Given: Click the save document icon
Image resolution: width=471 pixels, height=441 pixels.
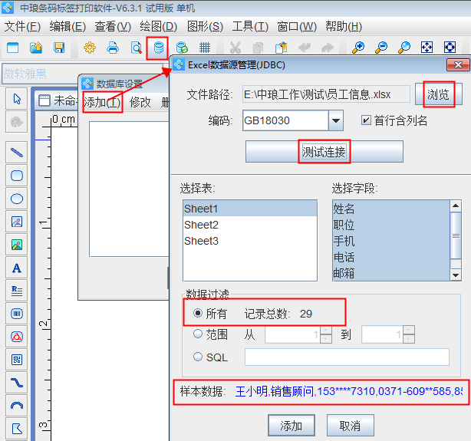Looking at the screenshot, I should click(x=59, y=48).
